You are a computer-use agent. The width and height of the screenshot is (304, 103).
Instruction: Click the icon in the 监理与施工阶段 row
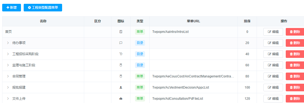point(121,65)
